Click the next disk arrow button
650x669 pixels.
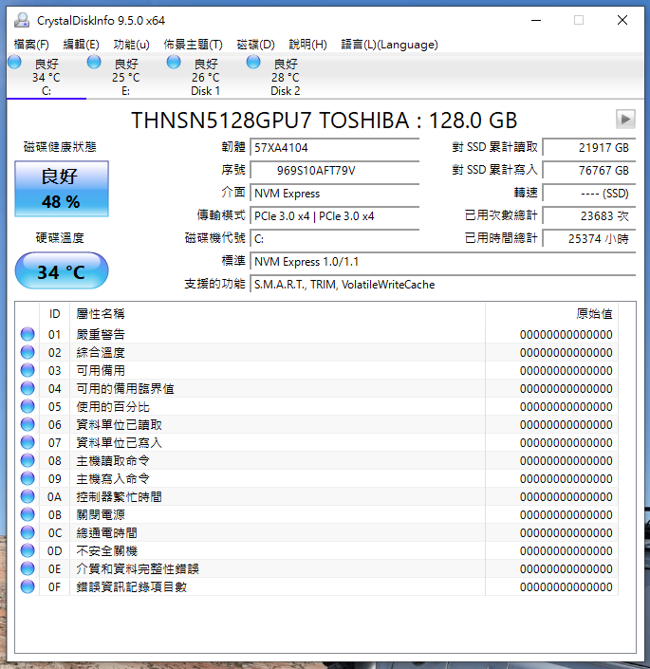[625, 119]
